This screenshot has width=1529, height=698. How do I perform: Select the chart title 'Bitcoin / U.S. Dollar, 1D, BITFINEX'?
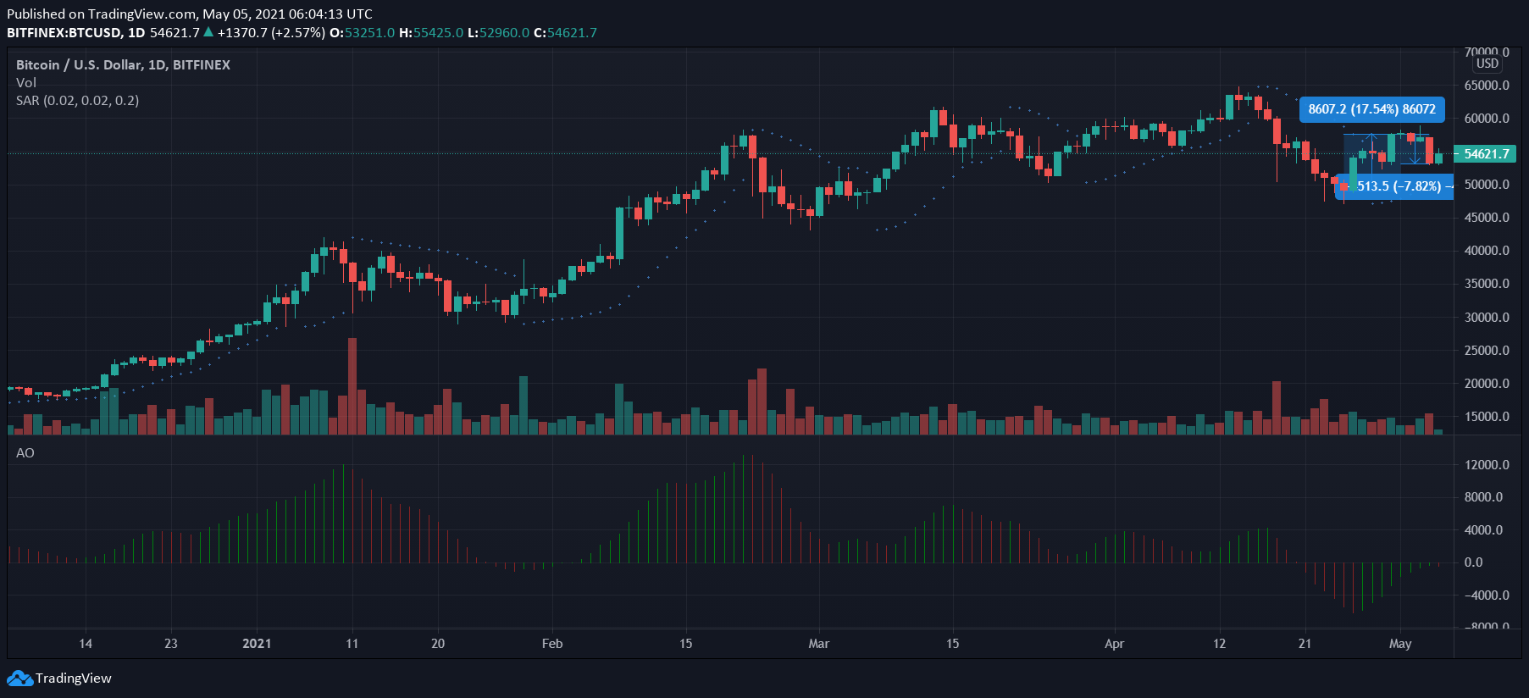(x=123, y=64)
